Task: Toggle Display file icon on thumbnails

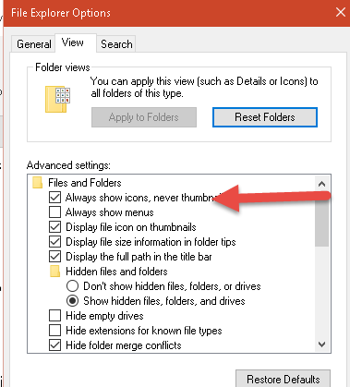Action: point(54,227)
